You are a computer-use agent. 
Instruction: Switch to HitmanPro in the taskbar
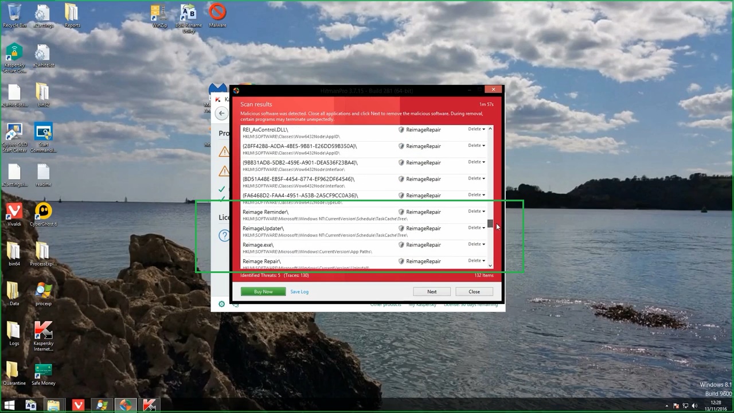[x=125, y=405]
